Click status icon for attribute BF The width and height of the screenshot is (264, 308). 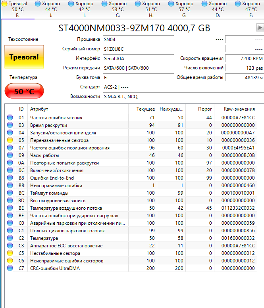10,215
